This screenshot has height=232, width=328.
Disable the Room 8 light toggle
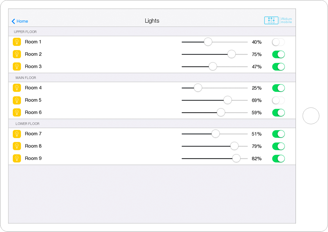278,146
